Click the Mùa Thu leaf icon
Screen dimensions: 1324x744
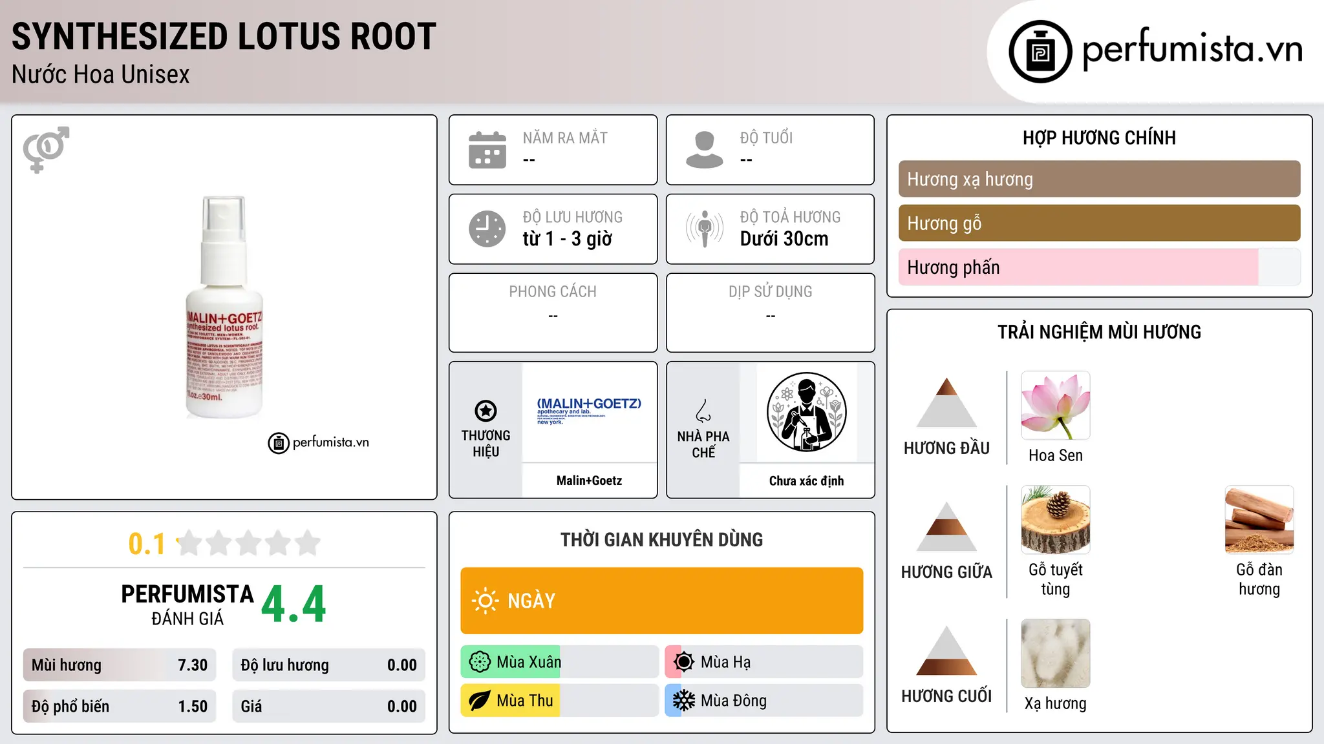[480, 701]
